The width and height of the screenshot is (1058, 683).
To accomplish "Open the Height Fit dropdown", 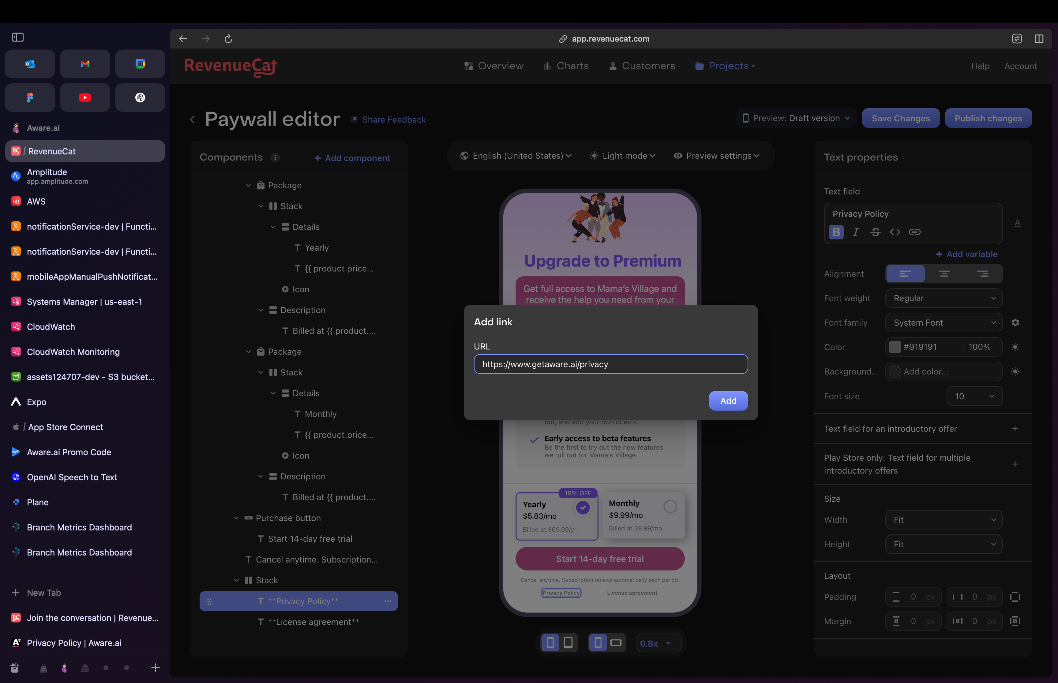I will pyautogui.click(x=944, y=544).
